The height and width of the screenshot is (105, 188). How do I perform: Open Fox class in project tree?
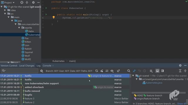click(x=26, y=38)
